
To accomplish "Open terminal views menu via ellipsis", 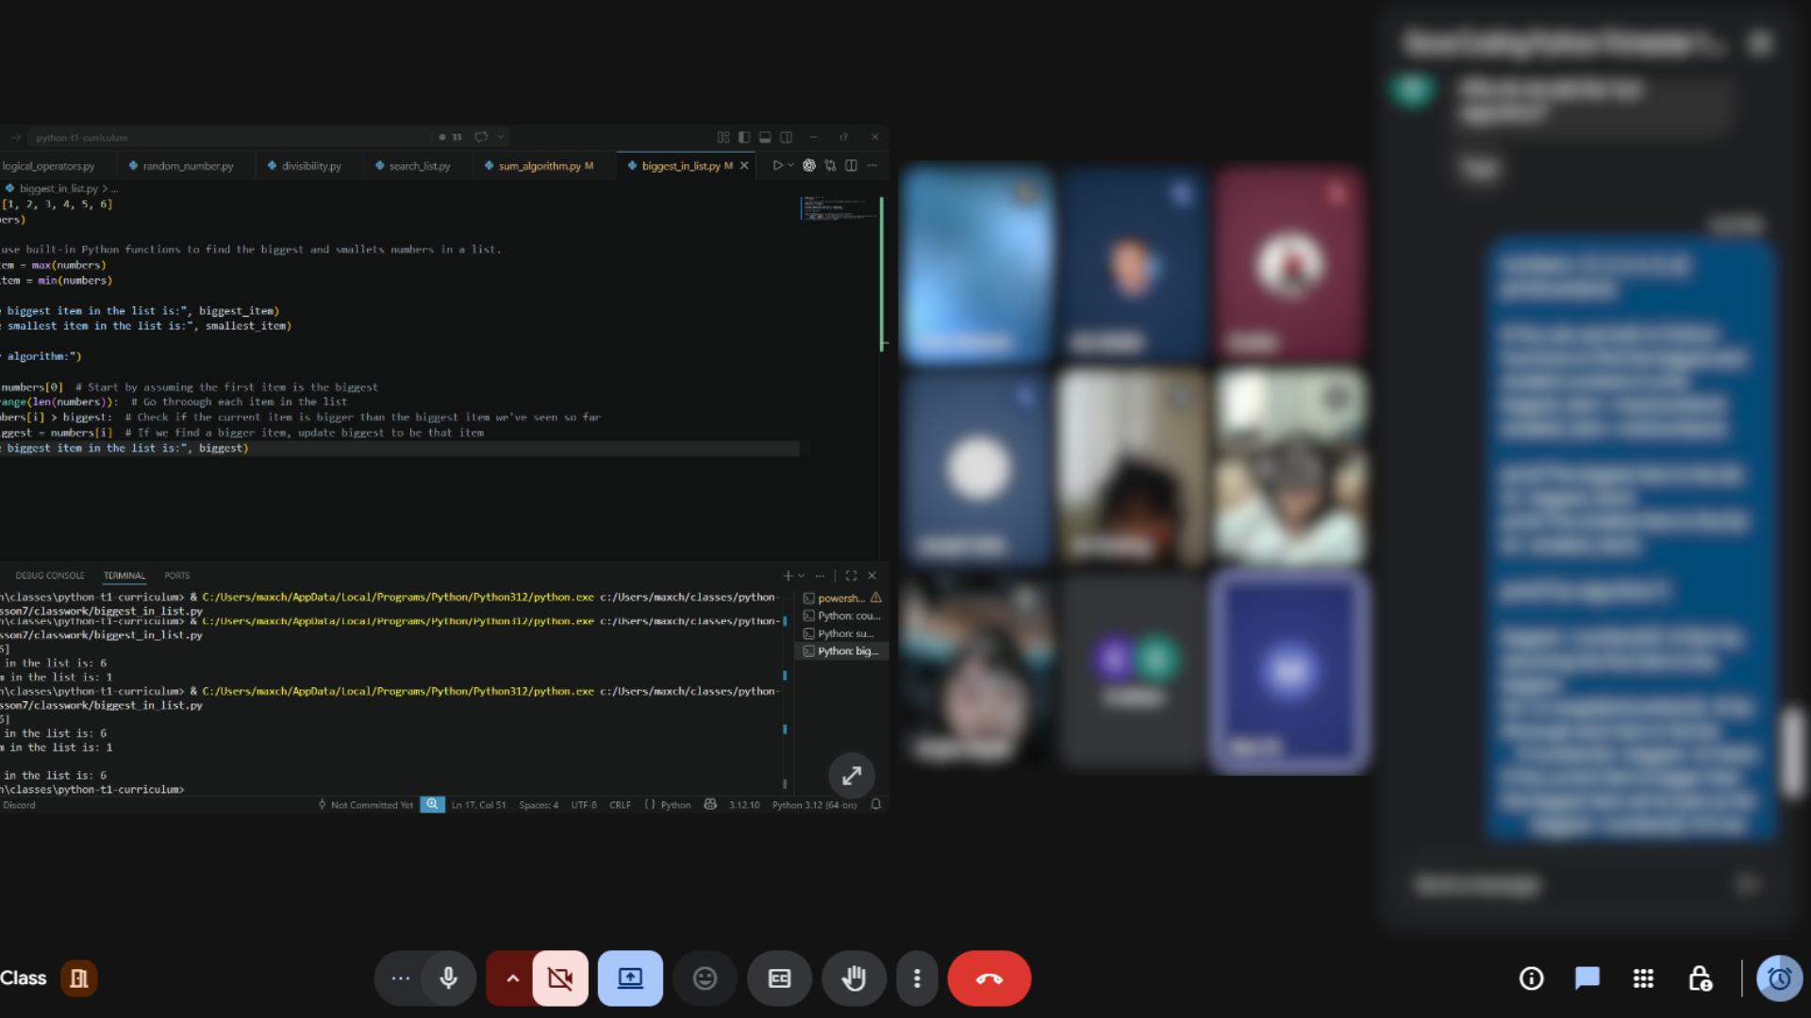I will (820, 576).
